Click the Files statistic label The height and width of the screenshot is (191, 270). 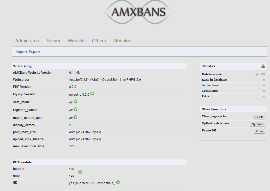(x=205, y=96)
